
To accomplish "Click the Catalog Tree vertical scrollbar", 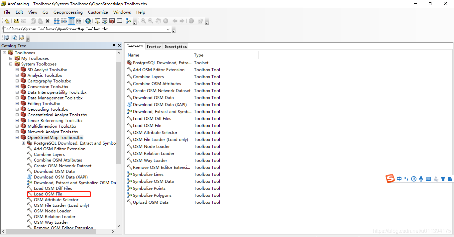I will 119,113.
